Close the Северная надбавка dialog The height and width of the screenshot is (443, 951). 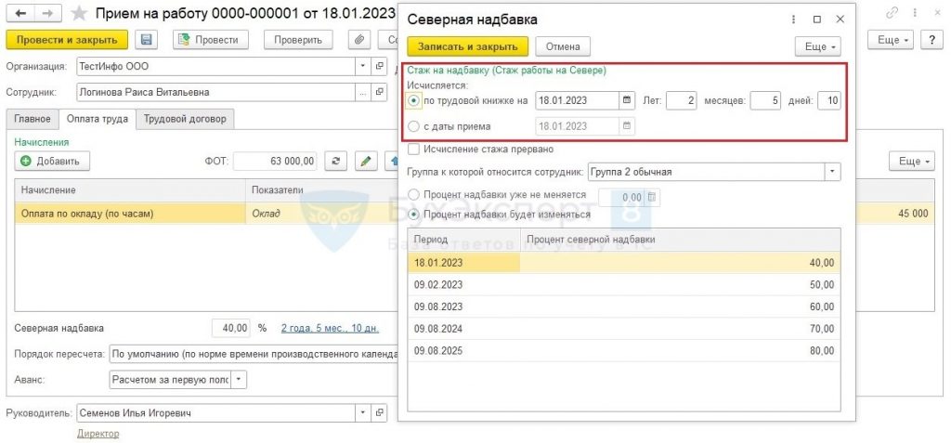(x=840, y=20)
